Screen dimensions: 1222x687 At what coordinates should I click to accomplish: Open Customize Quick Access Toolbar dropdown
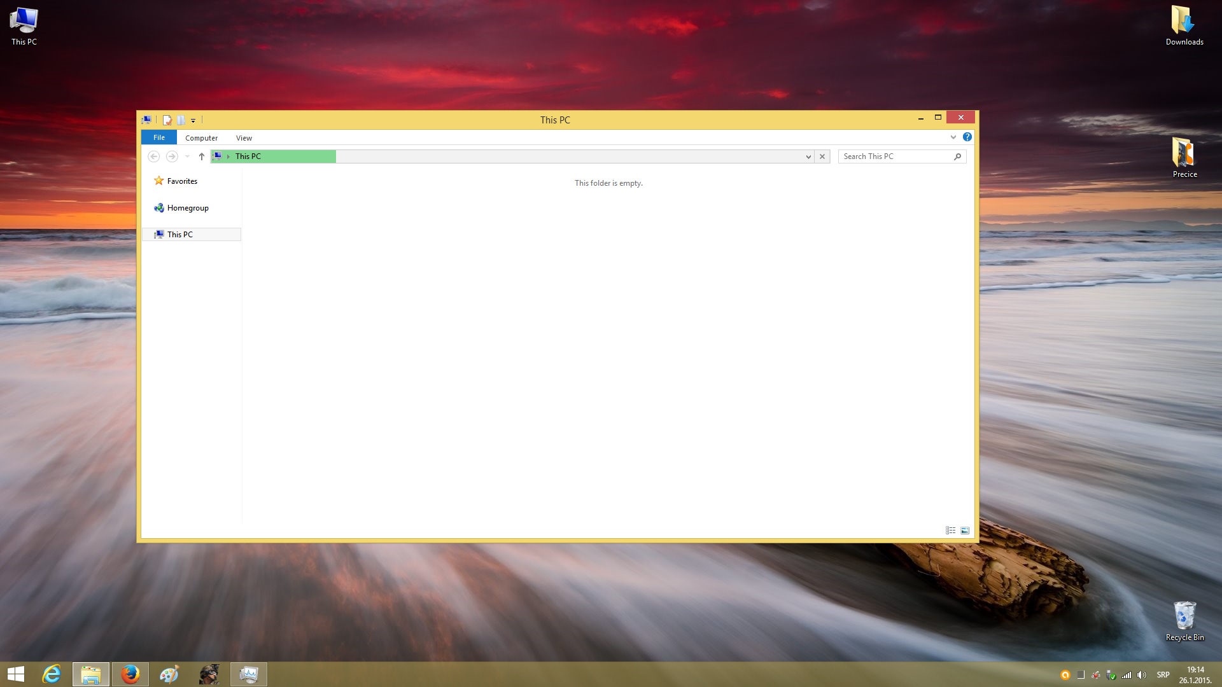[x=193, y=120]
